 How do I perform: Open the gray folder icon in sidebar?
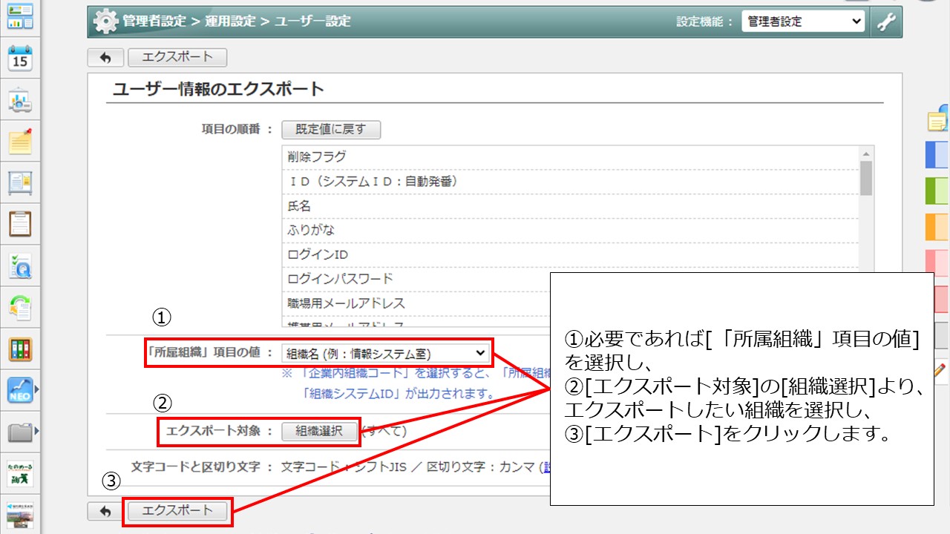[20, 431]
